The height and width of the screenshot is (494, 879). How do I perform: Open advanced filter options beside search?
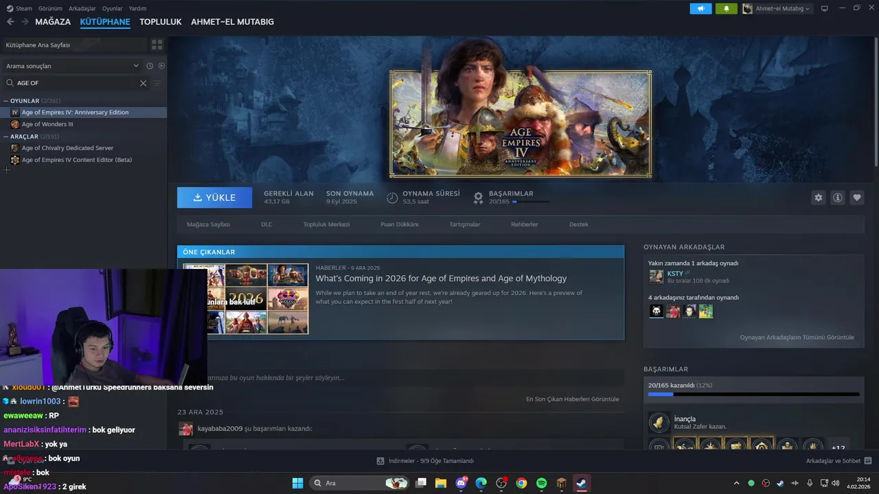point(157,83)
